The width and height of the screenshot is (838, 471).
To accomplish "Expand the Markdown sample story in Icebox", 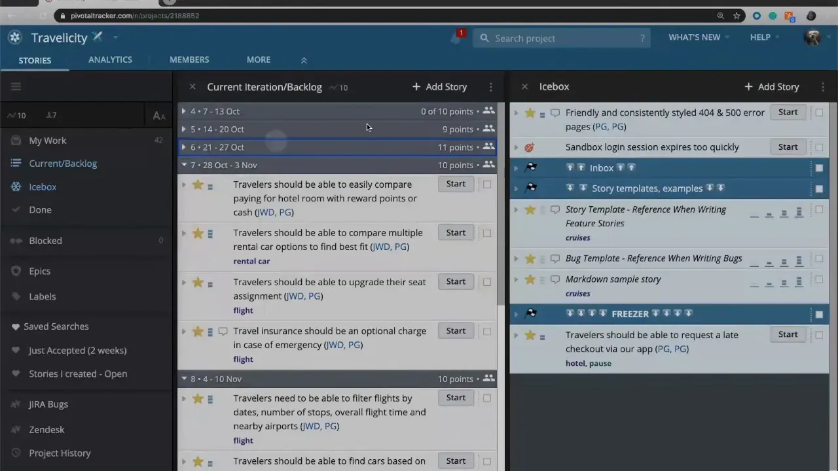I will point(516,279).
